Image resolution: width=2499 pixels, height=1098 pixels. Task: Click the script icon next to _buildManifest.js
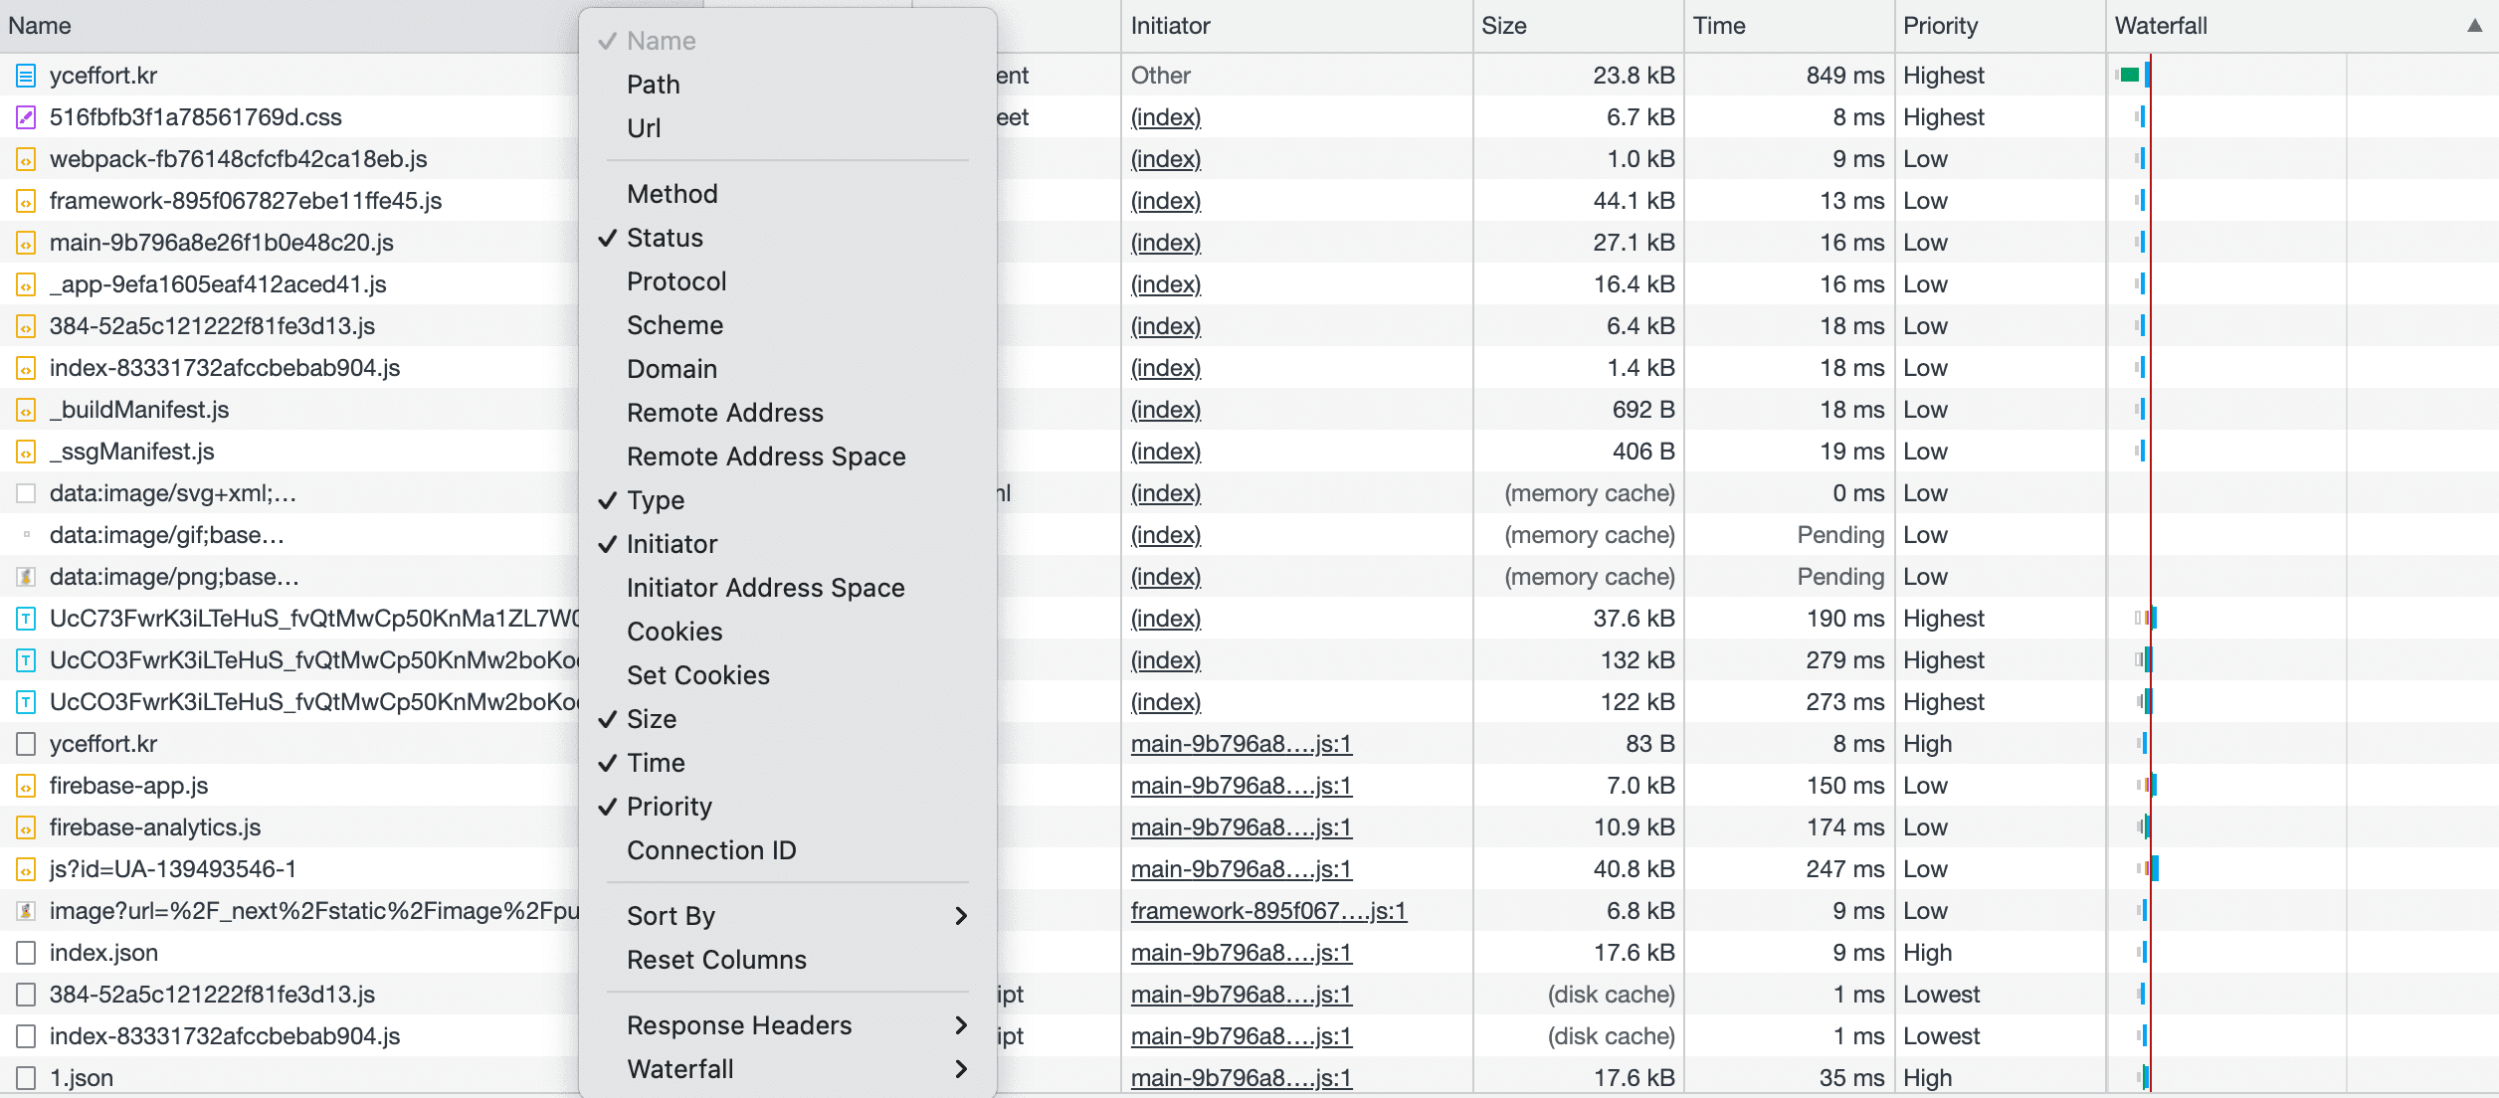(x=24, y=409)
